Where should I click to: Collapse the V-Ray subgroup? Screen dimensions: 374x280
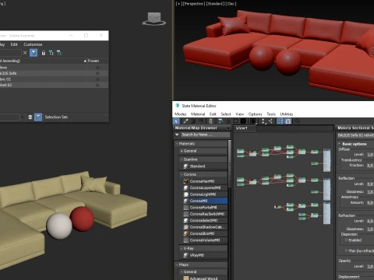(182, 248)
